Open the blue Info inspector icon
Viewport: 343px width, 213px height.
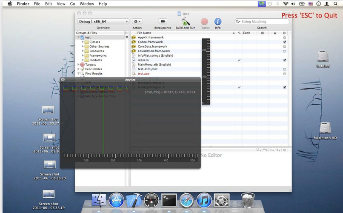pos(217,21)
